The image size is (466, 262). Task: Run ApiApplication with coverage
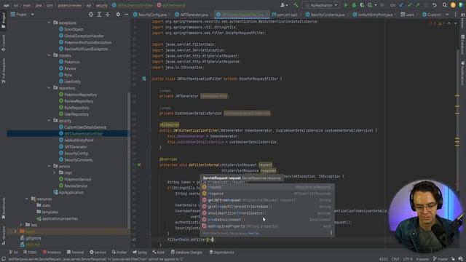(x=362, y=5)
